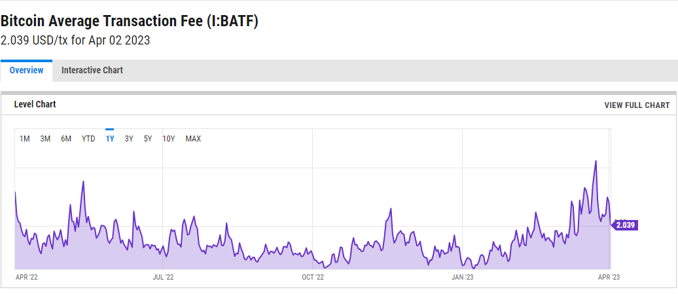Click the JUL '22 axis label

[x=163, y=277]
